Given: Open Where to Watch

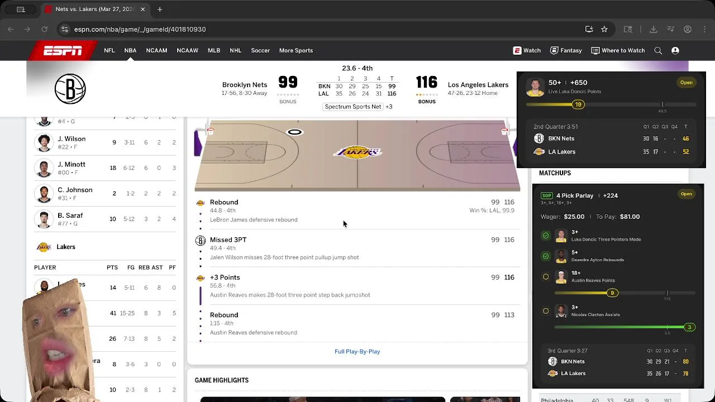Looking at the screenshot, I should click(x=618, y=51).
